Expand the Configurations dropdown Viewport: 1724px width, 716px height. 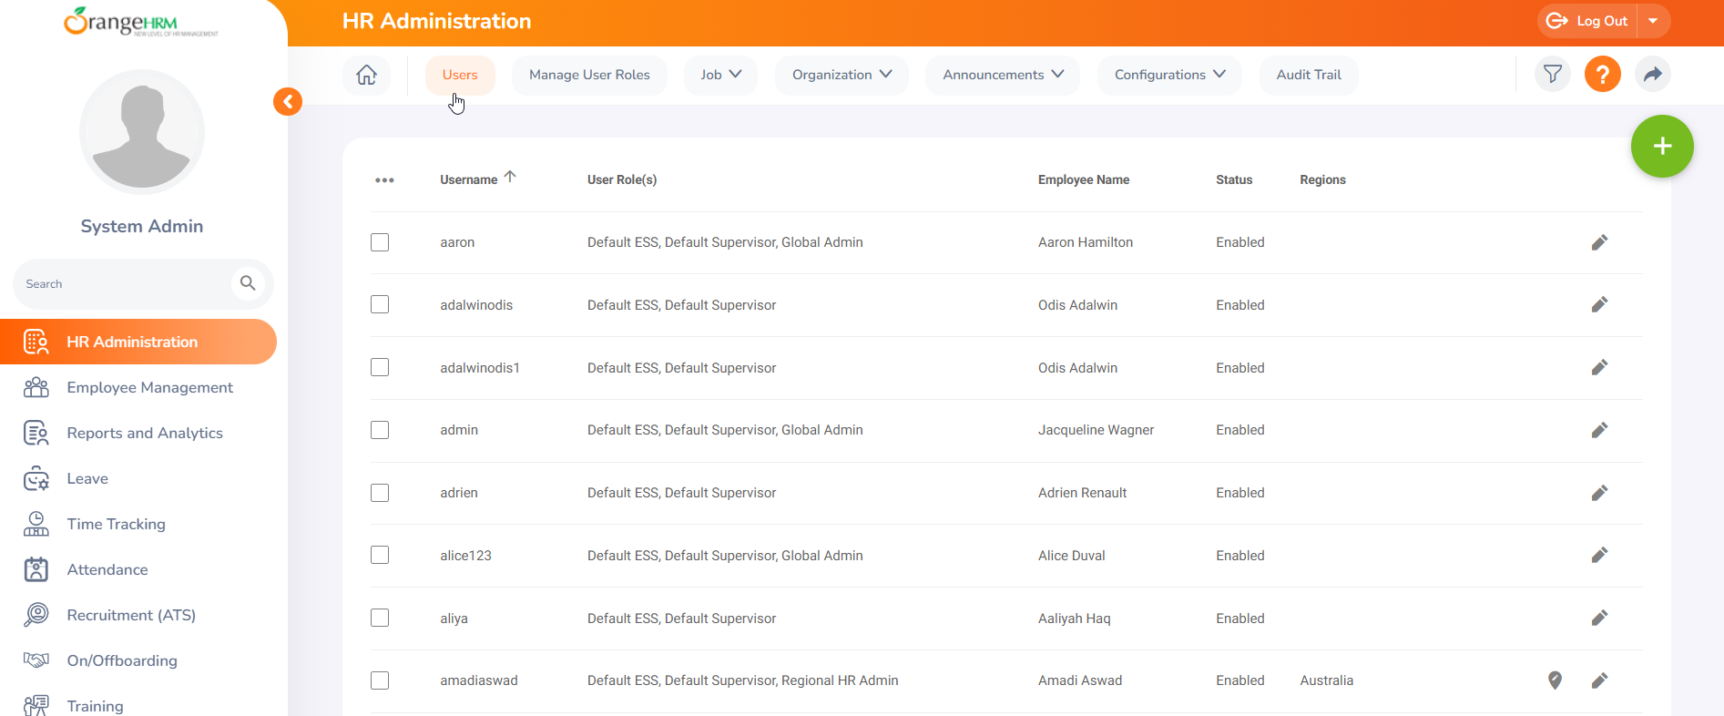tap(1168, 75)
